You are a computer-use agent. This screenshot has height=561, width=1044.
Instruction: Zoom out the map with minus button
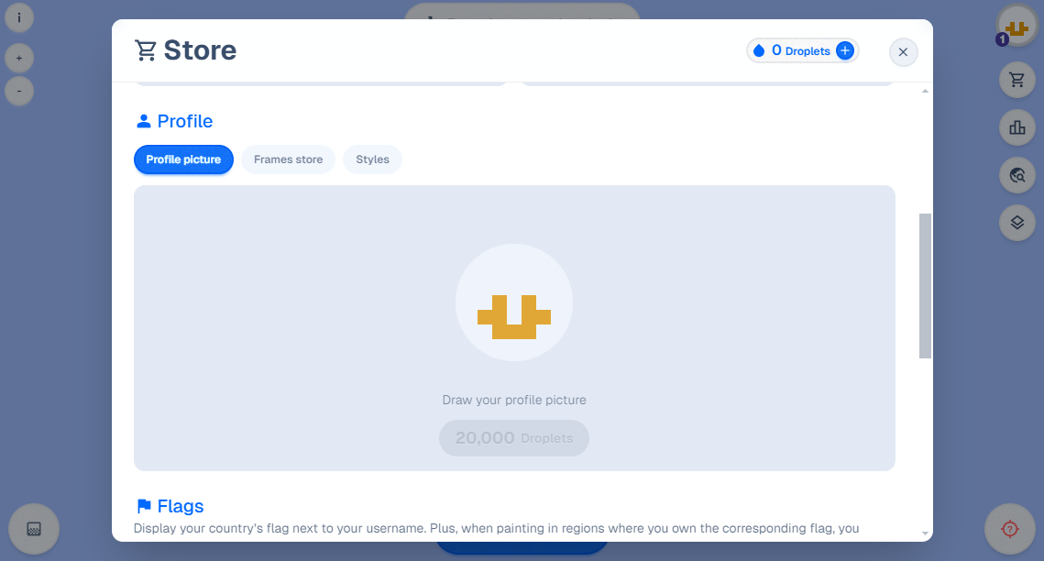click(19, 91)
